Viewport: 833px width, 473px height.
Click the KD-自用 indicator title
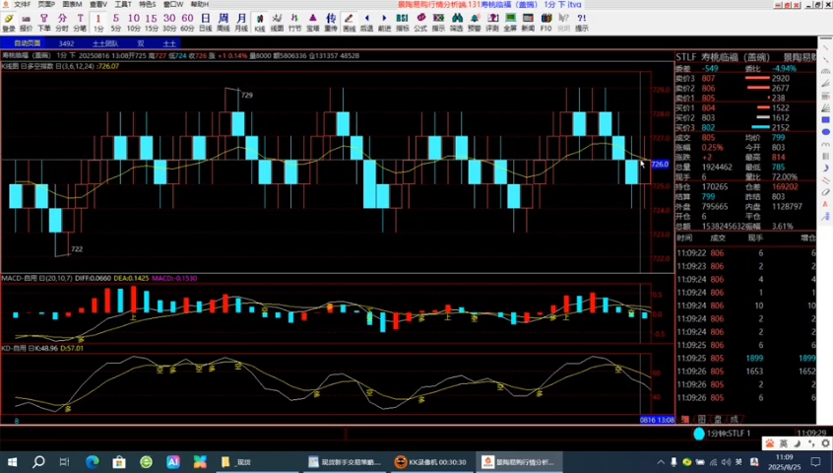[14, 348]
